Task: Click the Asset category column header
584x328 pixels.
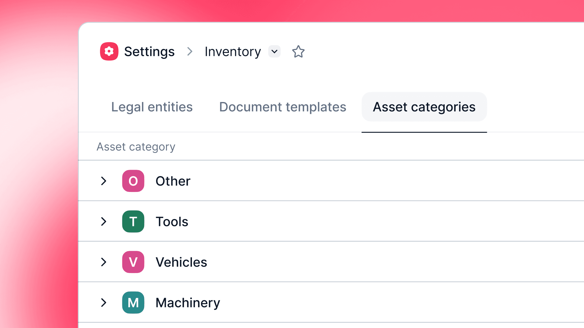Action: click(x=136, y=147)
